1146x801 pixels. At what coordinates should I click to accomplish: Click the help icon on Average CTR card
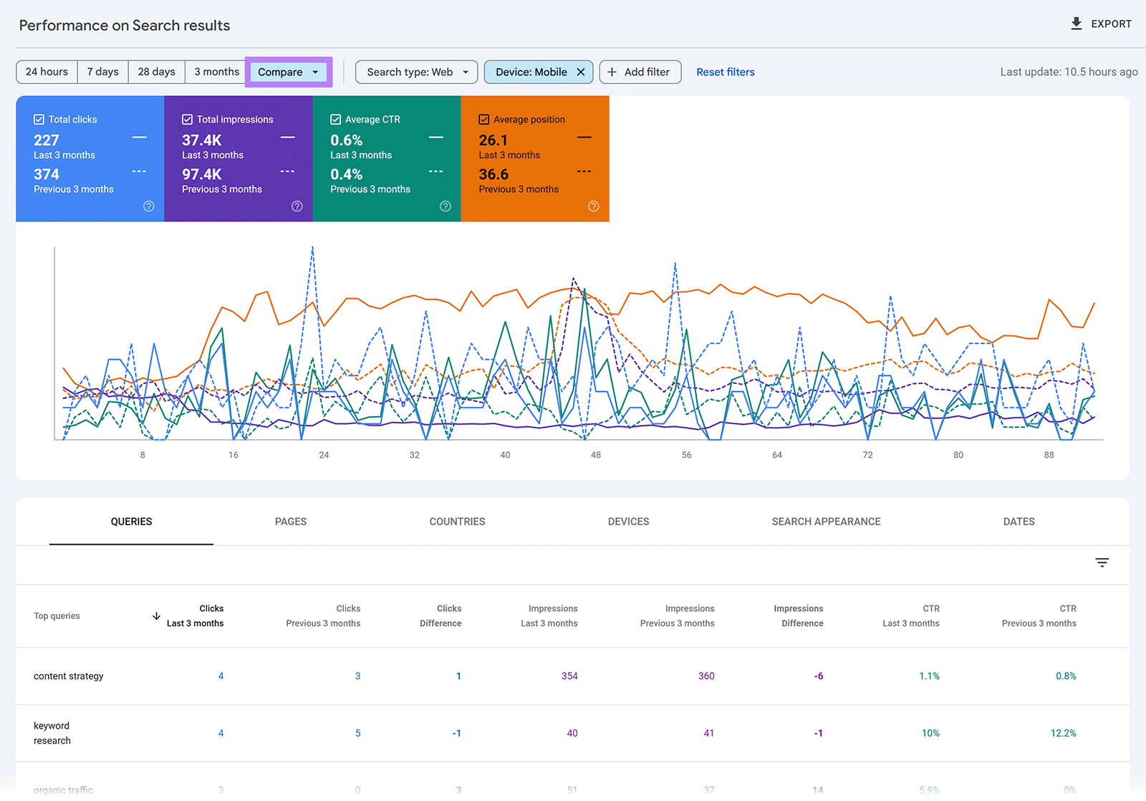(445, 206)
